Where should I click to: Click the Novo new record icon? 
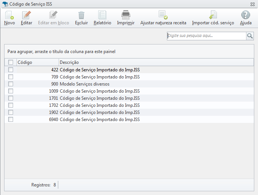[x=9, y=15]
